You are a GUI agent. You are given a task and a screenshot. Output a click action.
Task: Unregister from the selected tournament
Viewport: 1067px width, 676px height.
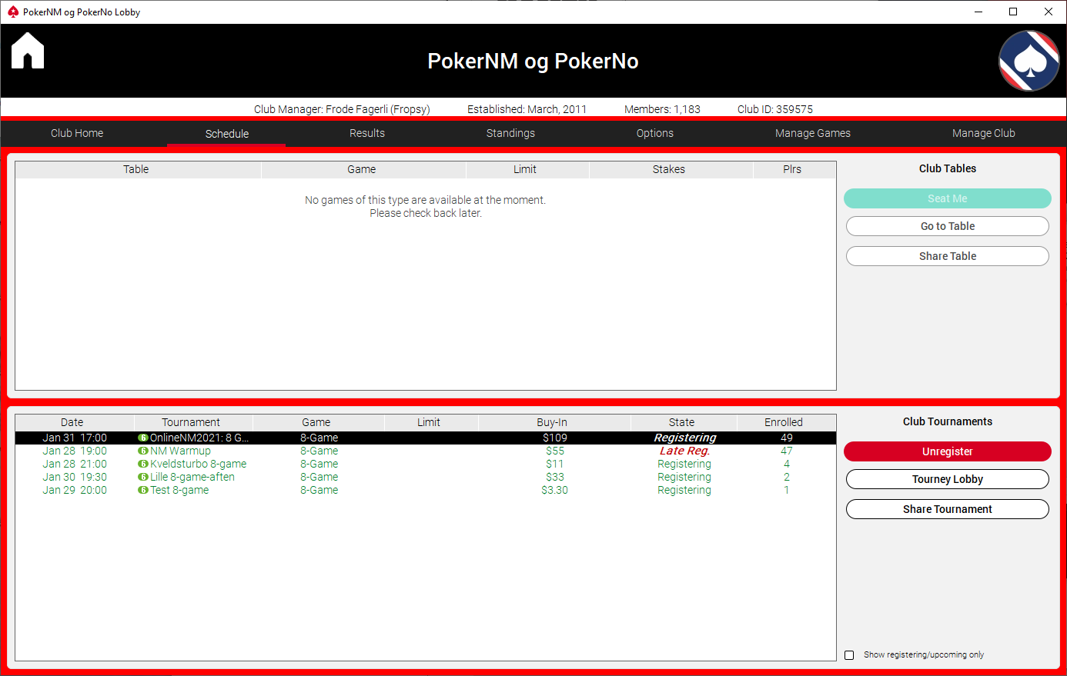click(948, 451)
